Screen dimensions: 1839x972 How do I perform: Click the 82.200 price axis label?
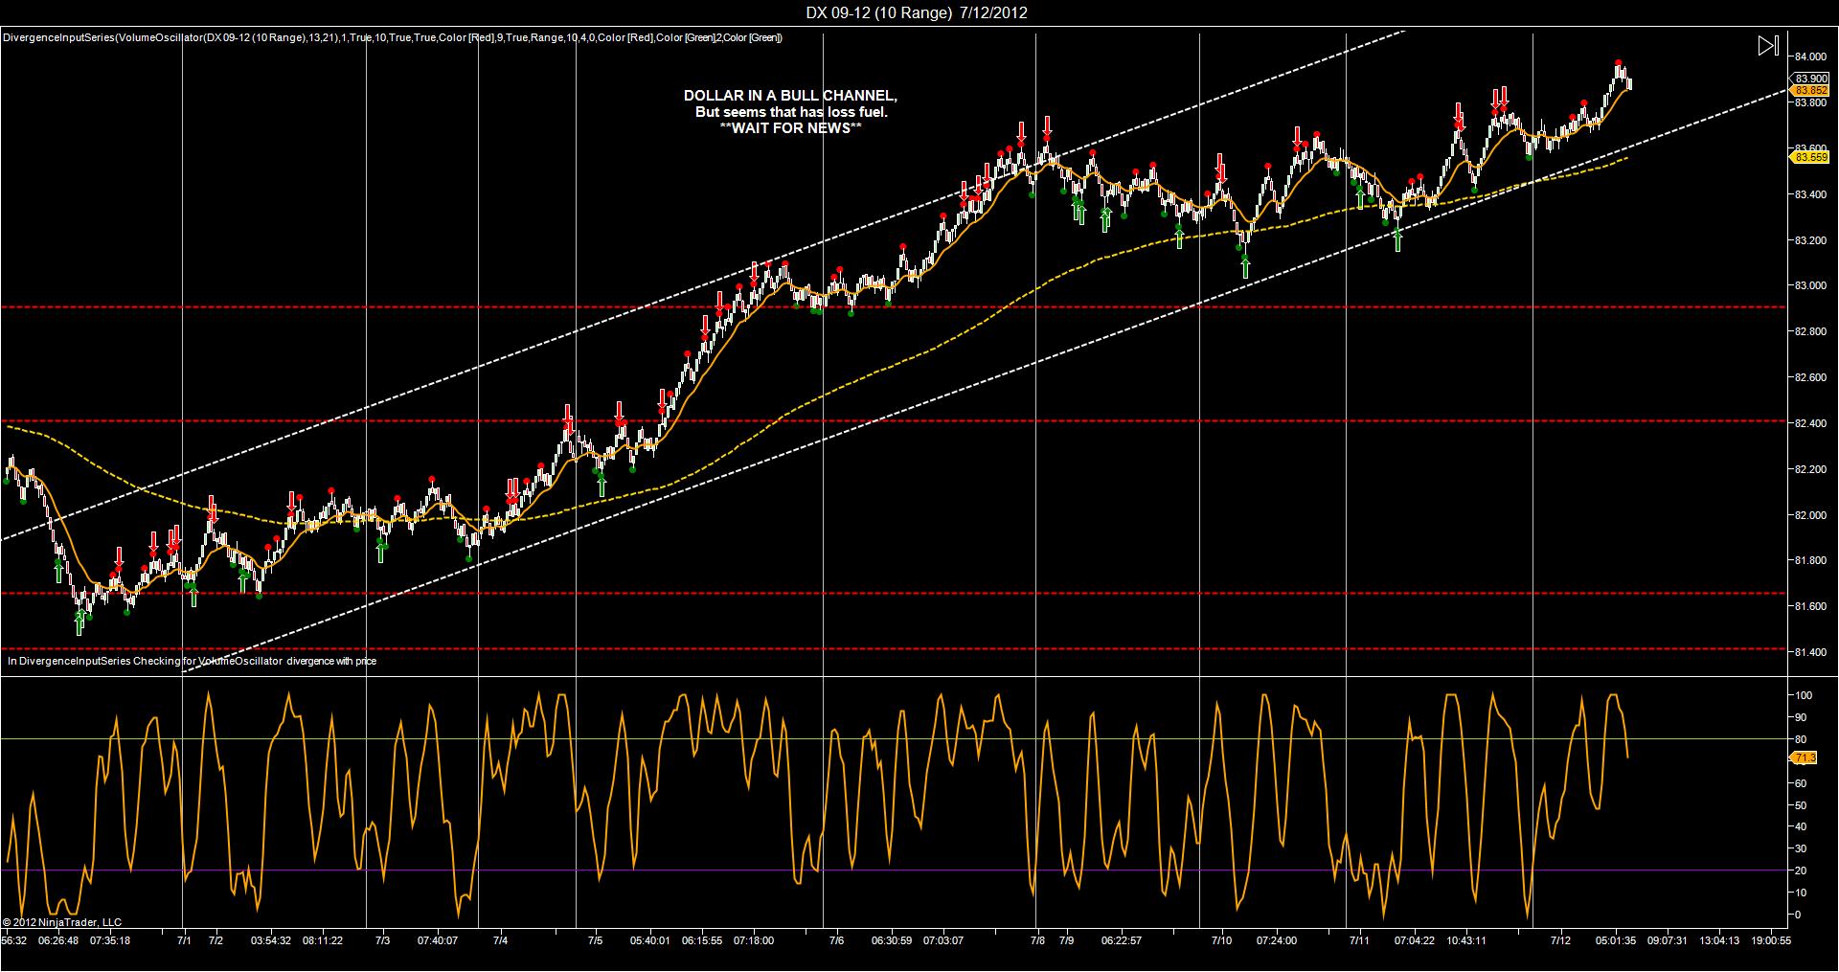[x=1810, y=469]
